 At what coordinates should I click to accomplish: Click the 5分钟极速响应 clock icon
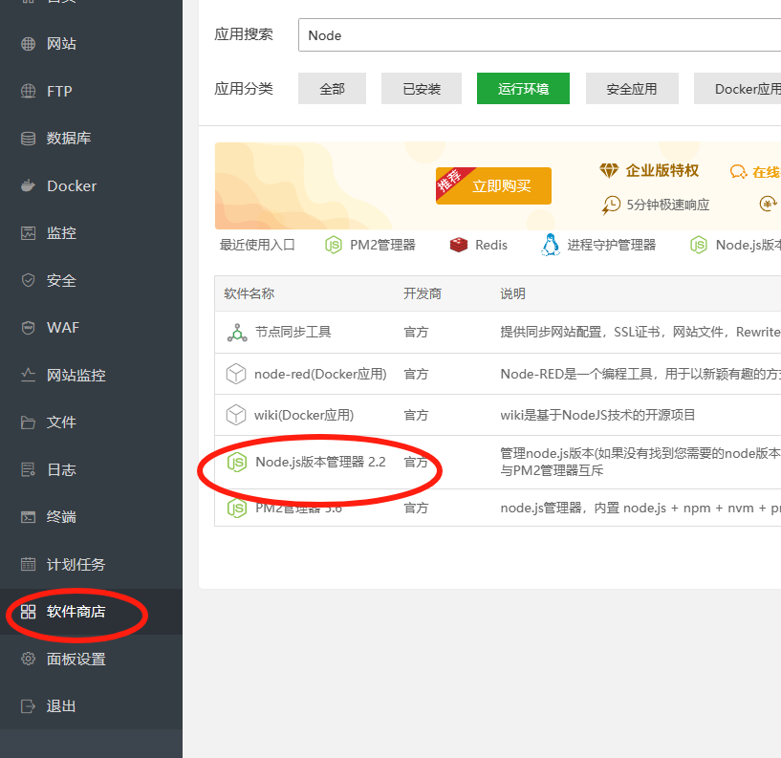click(x=611, y=205)
